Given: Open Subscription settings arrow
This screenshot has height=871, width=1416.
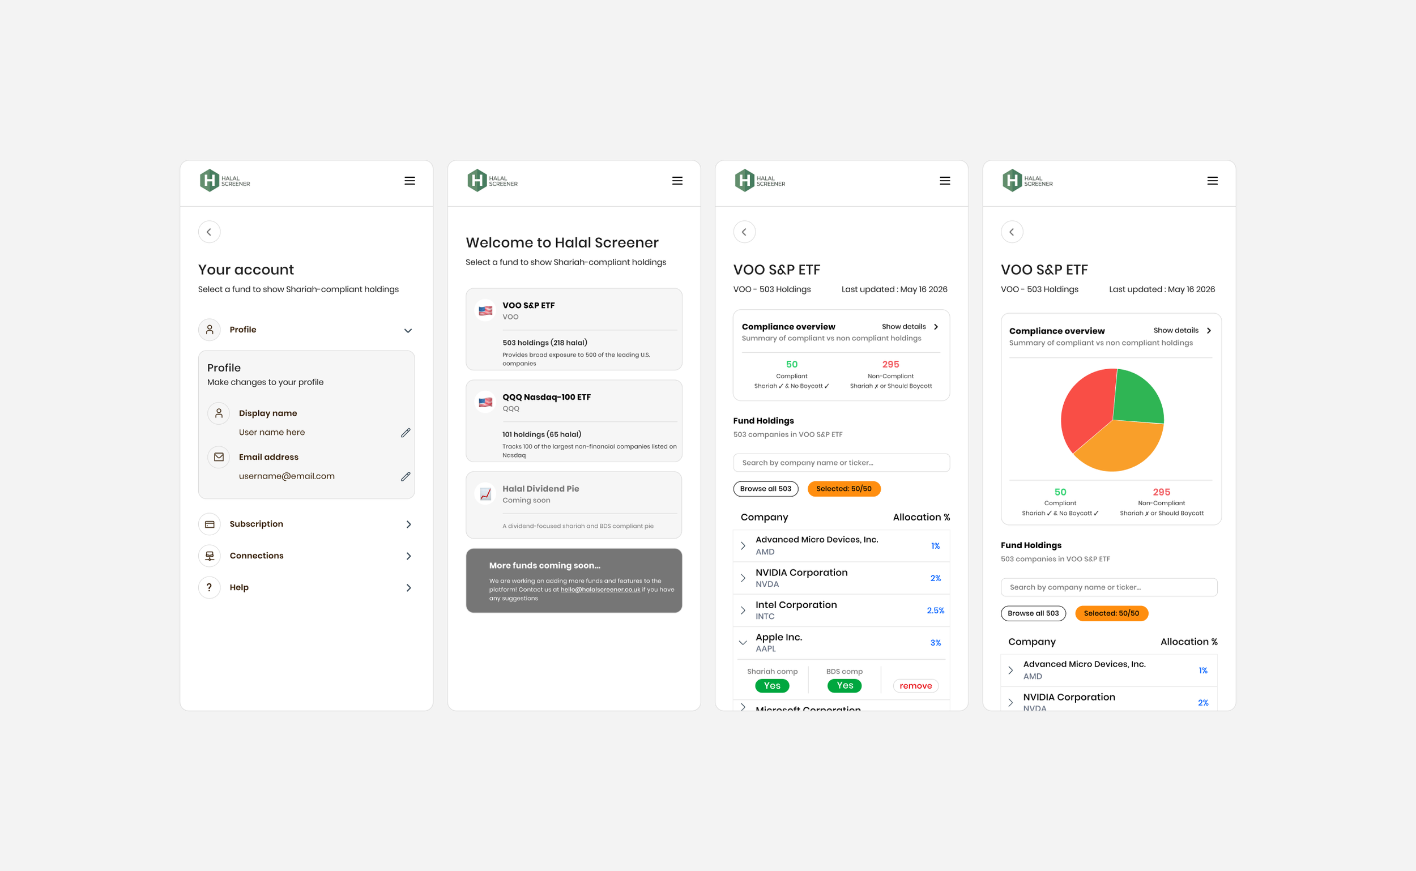Looking at the screenshot, I should coord(408,524).
